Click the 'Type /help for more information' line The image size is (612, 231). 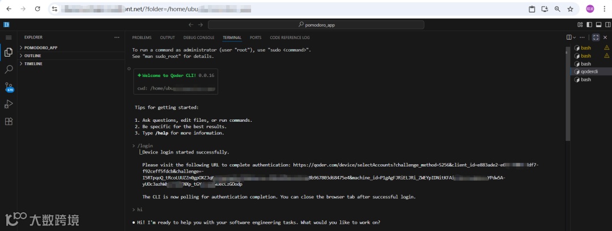tap(180, 133)
